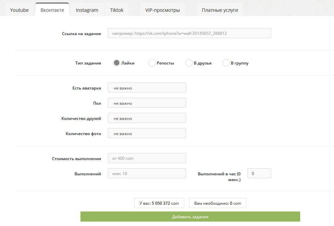The height and width of the screenshot is (226, 334).
Task: Choose the В друзья radio option
Action: [x=189, y=63]
